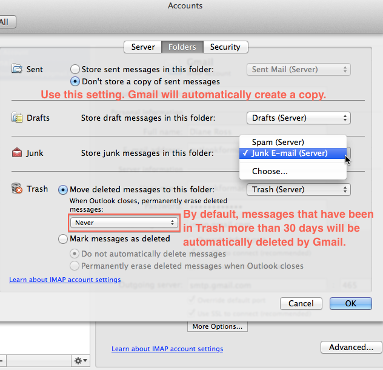383x370 pixels.
Task: Switch to the Security tab
Action: tap(225, 47)
